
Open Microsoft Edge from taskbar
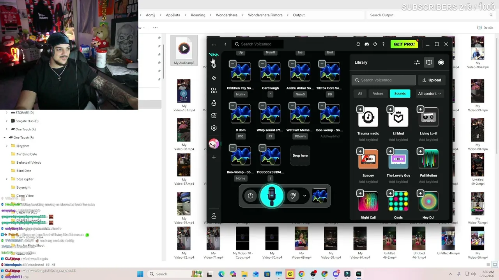pyautogui.click(x=221, y=274)
